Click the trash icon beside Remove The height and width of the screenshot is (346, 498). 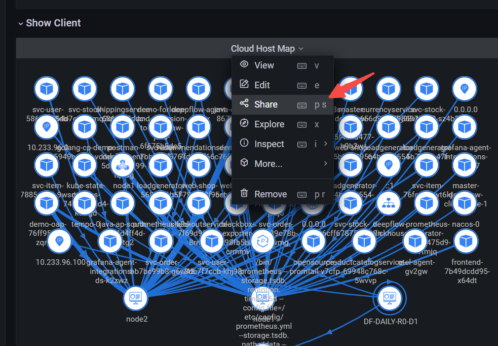244,193
